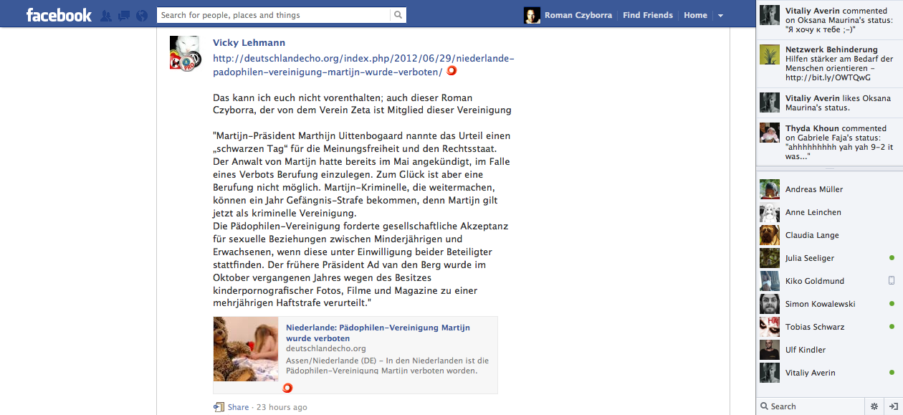Open chat with Vitaliy Averin

[x=829, y=373]
